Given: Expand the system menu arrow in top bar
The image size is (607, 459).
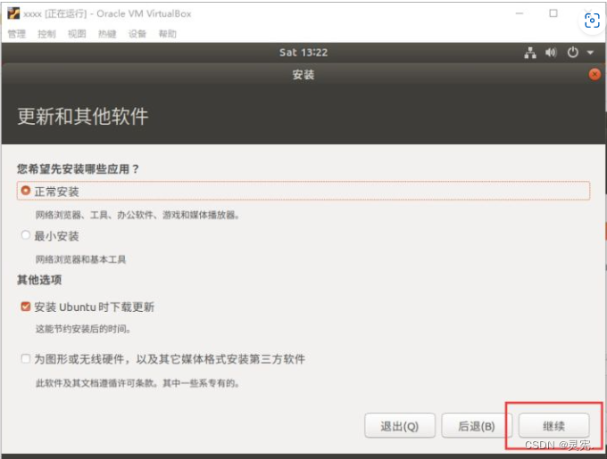Looking at the screenshot, I should [590, 53].
